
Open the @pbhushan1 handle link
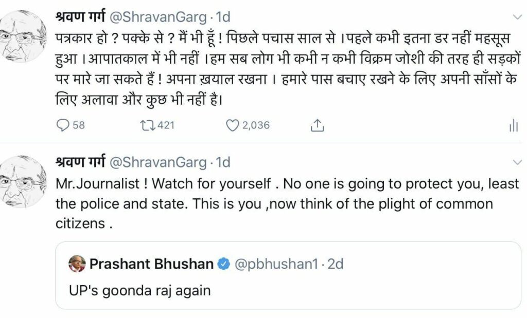(x=276, y=264)
